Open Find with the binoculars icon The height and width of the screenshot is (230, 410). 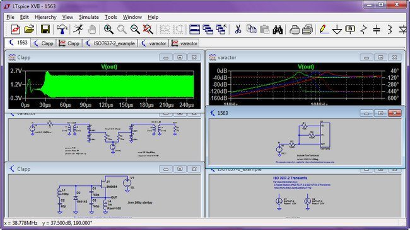point(278,29)
